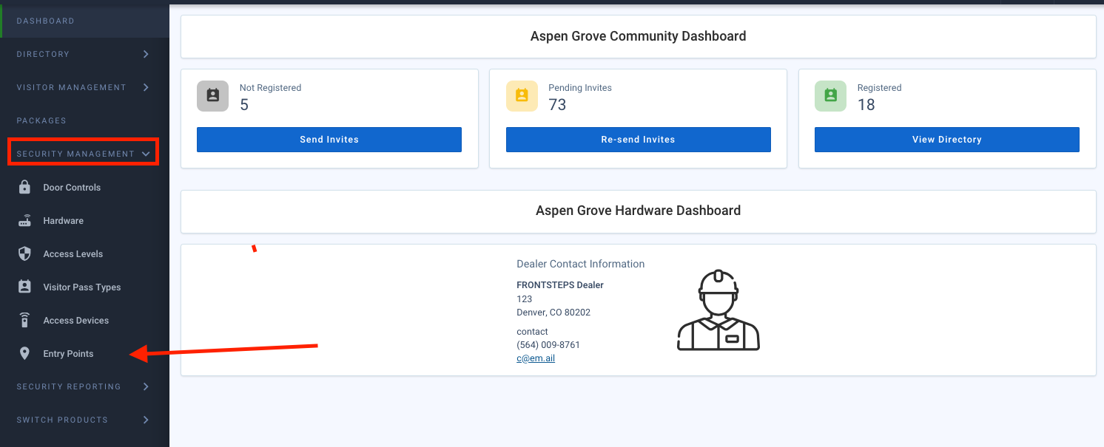Click the green Registered badge icon
Screen dimensions: 1104x447
pos(830,95)
